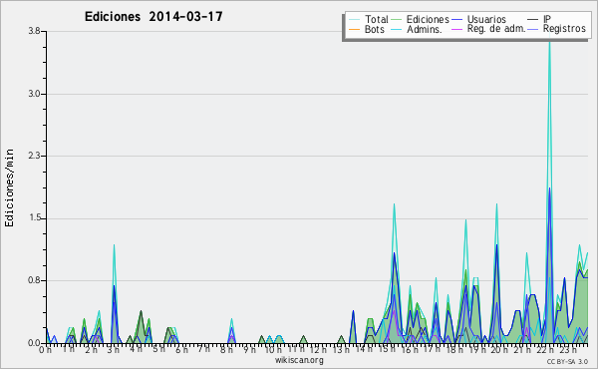
Task: Click the 1.5 y-axis value
Action: [x=34, y=218]
